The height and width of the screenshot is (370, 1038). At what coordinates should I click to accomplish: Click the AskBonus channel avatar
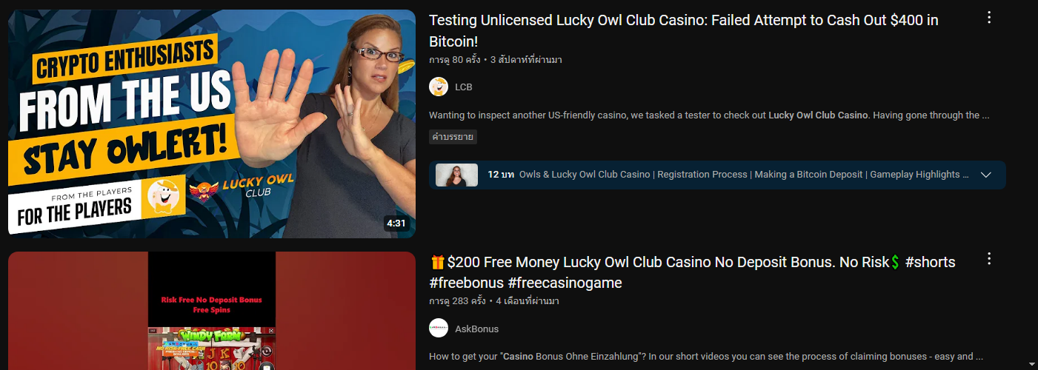pos(439,328)
